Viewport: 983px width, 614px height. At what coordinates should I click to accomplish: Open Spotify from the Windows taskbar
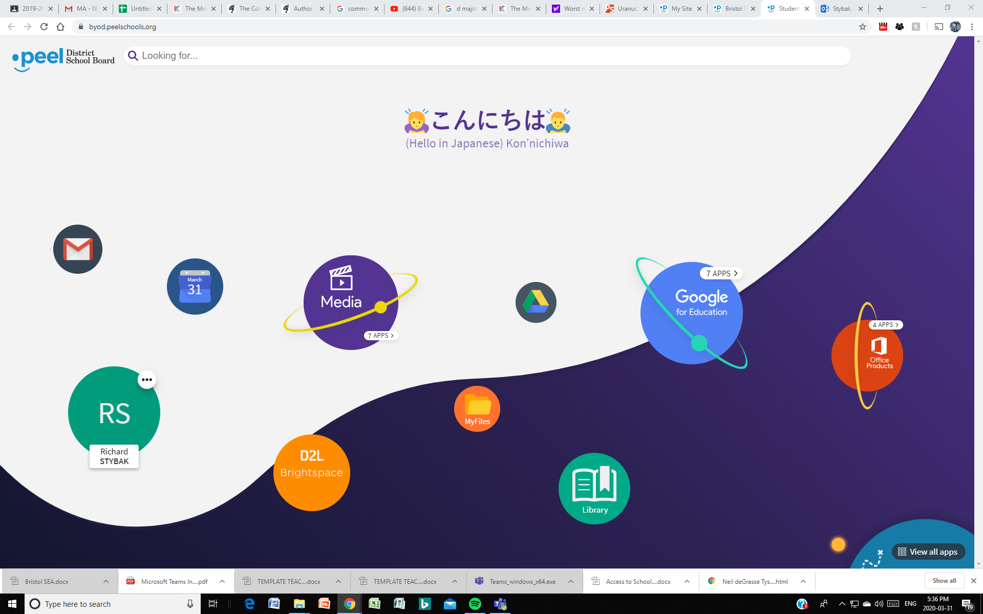click(475, 604)
